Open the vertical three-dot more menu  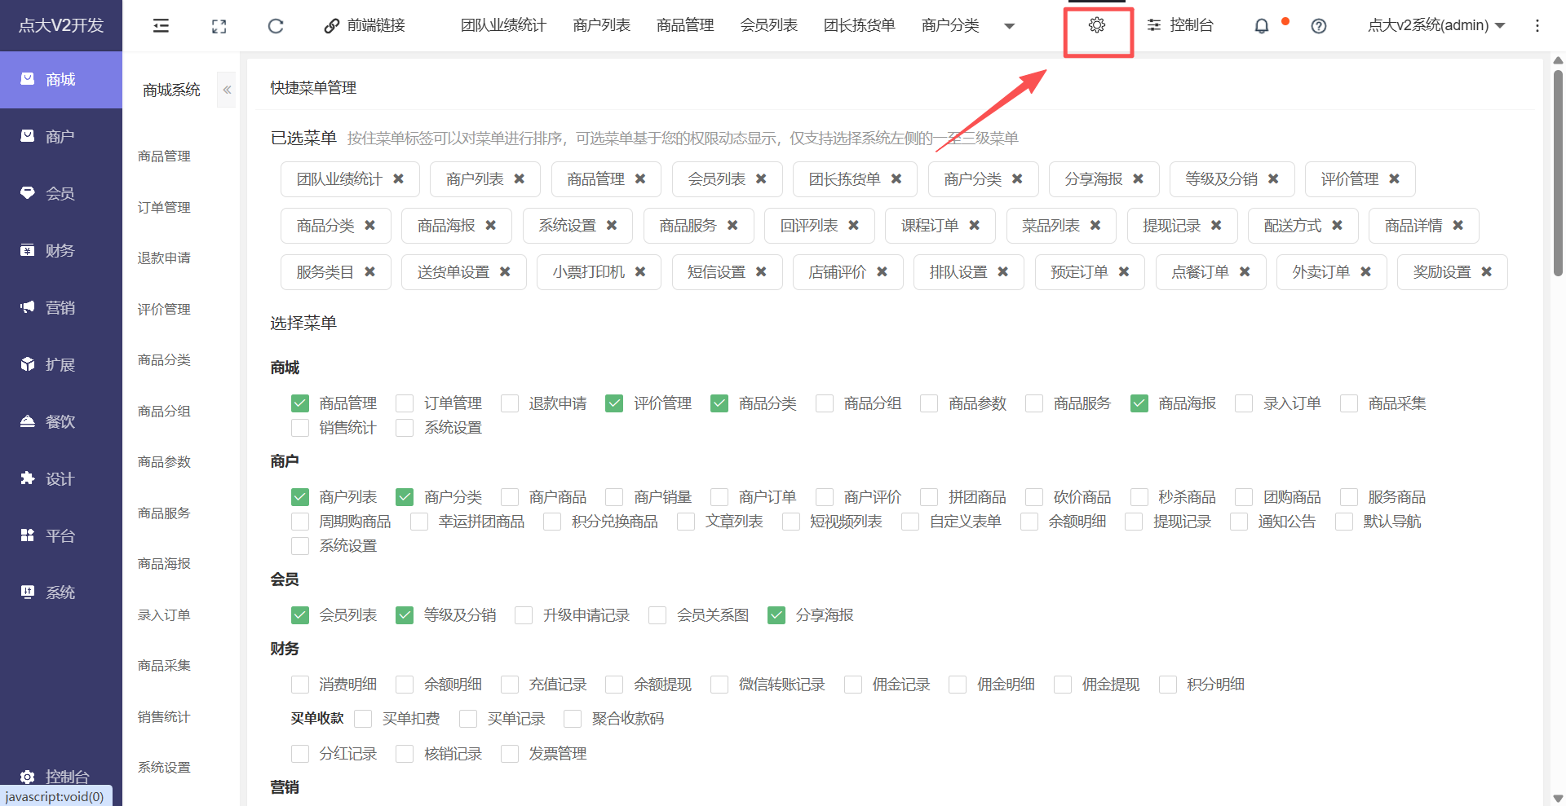click(1537, 26)
